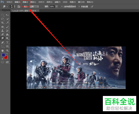
Task: Open the 文字(Y) menu
Action: click(41, 2)
